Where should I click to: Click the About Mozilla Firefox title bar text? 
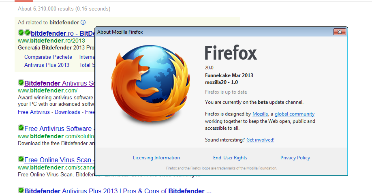[120, 32]
